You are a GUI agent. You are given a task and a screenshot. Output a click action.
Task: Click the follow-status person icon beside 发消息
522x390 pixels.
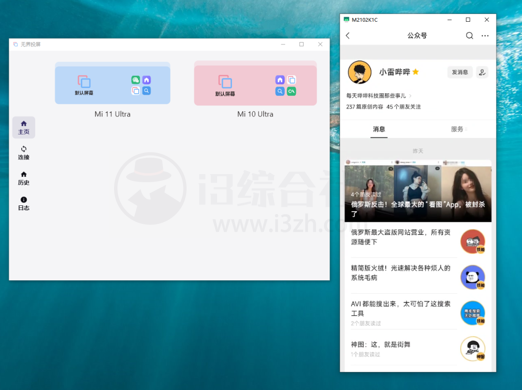pyautogui.click(x=482, y=72)
